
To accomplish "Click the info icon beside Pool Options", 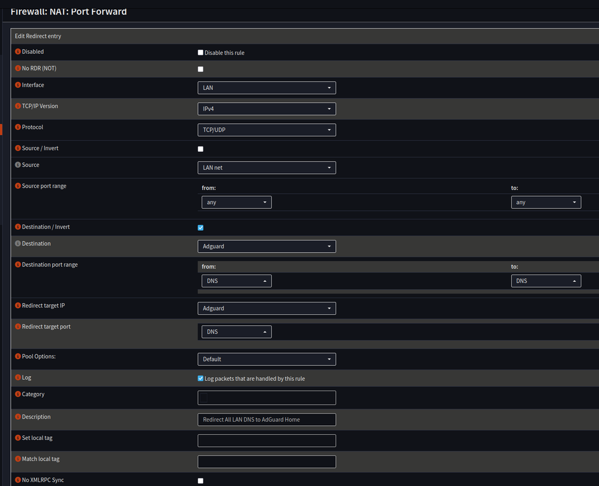I will [18, 356].
